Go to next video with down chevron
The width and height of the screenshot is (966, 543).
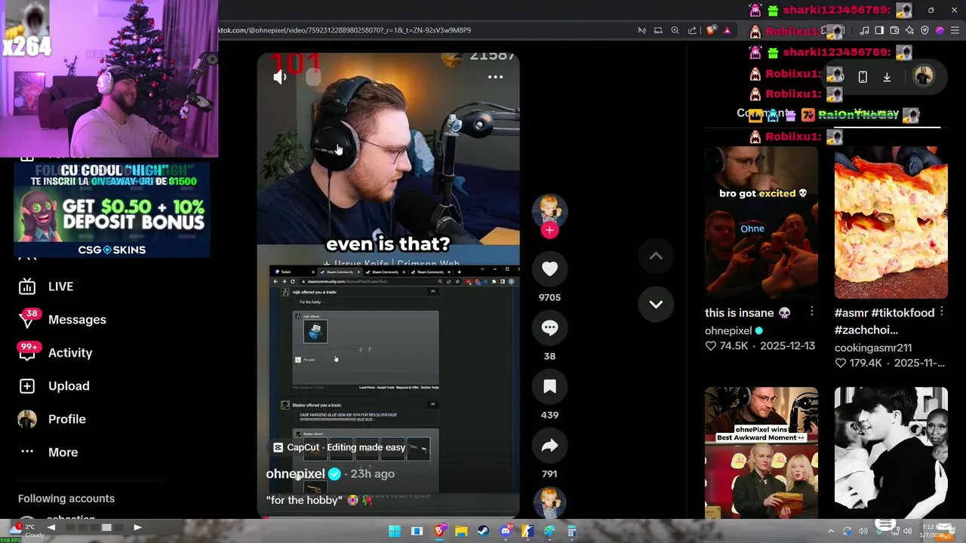[x=656, y=305]
